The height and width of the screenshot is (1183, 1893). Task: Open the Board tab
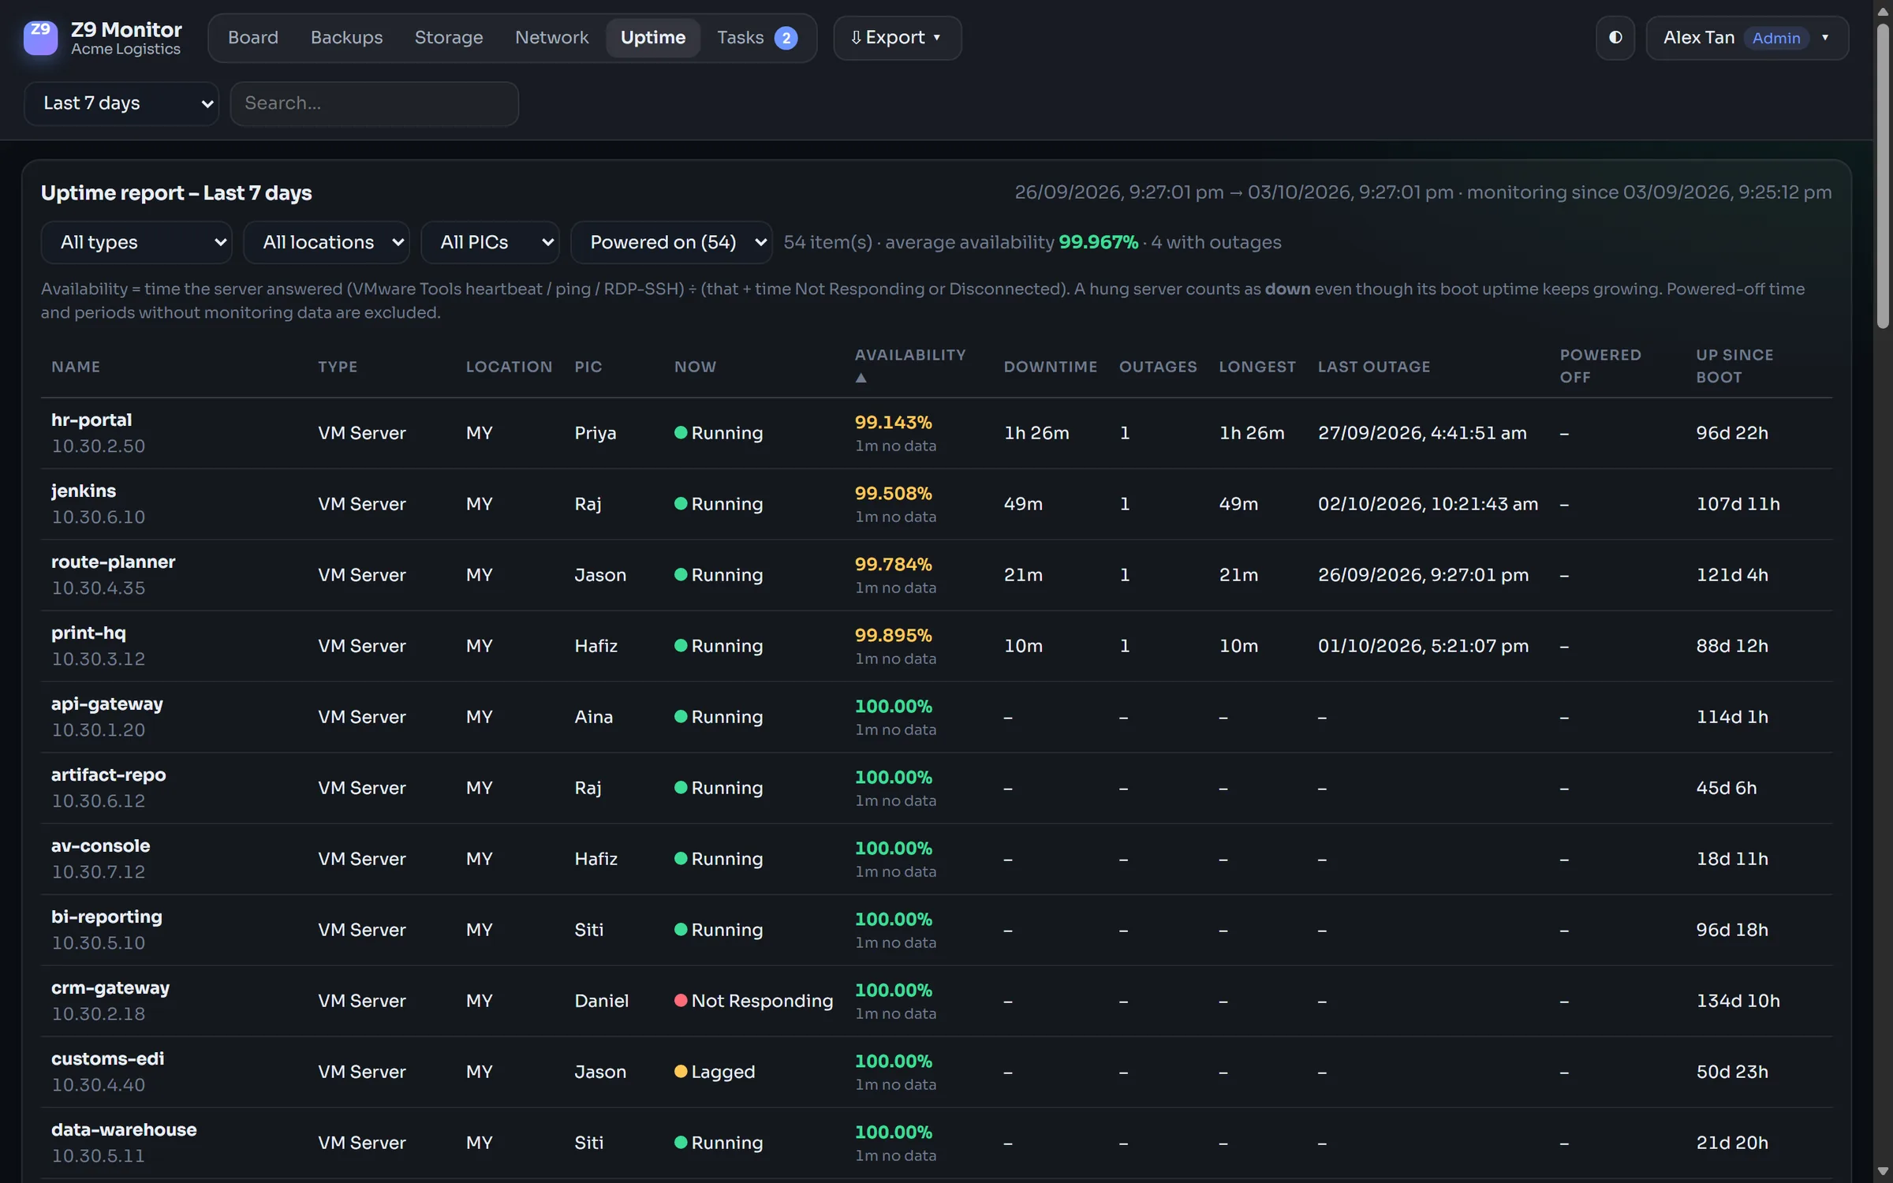(253, 38)
